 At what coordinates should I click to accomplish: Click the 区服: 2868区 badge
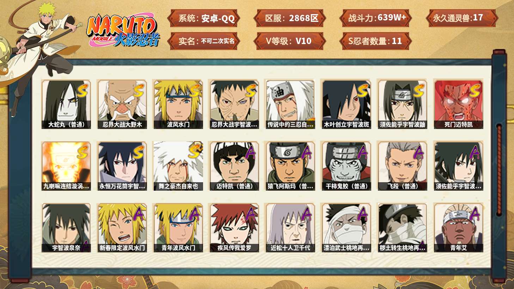click(289, 18)
